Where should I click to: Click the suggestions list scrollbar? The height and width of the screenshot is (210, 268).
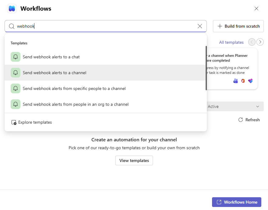point(206,68)
